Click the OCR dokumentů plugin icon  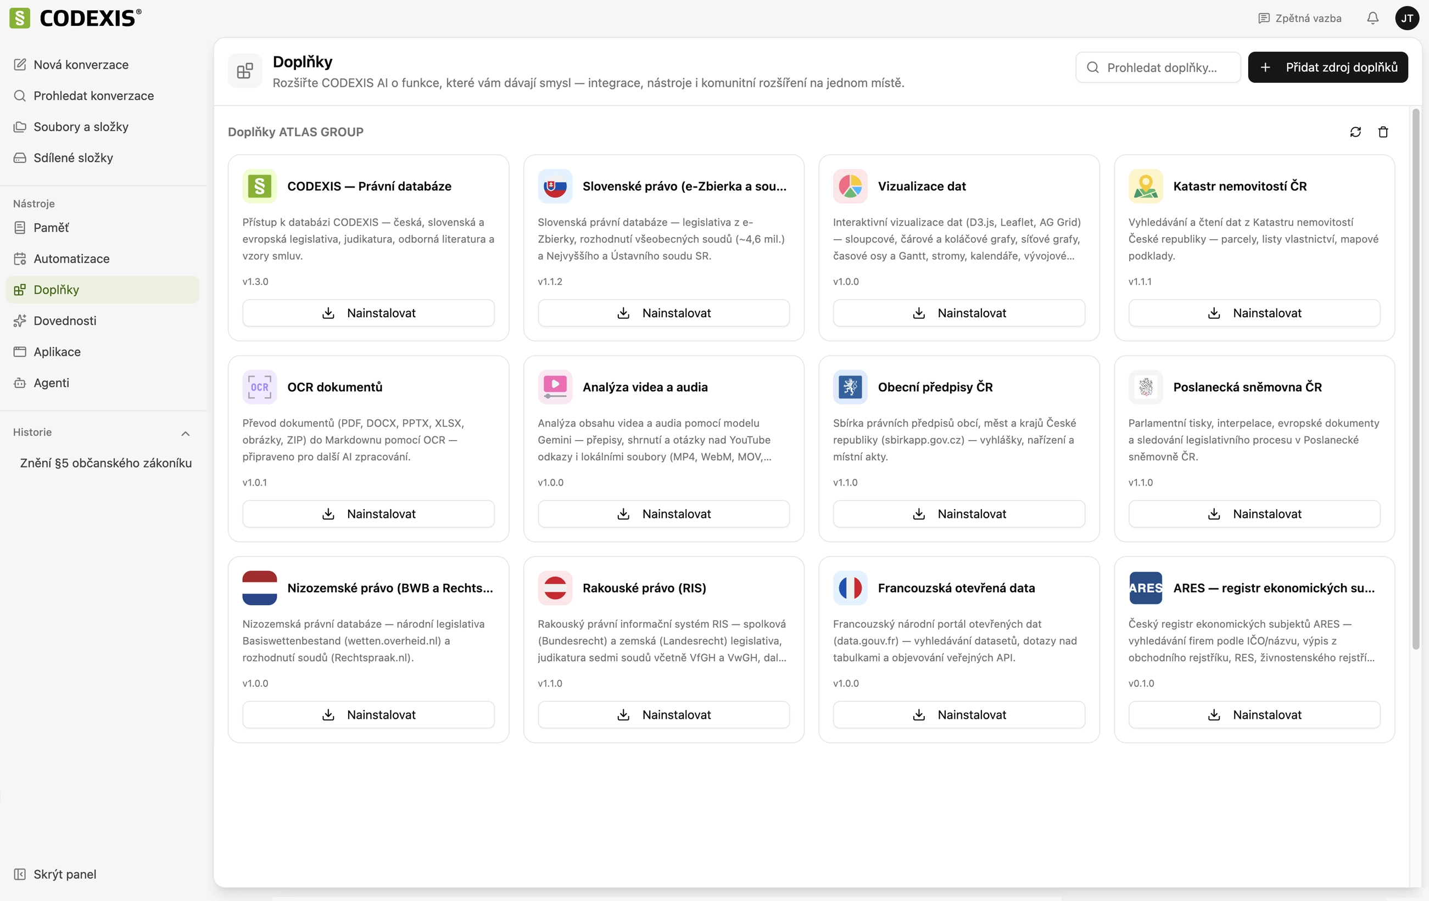pyautogui.click(x=259, y=387)
